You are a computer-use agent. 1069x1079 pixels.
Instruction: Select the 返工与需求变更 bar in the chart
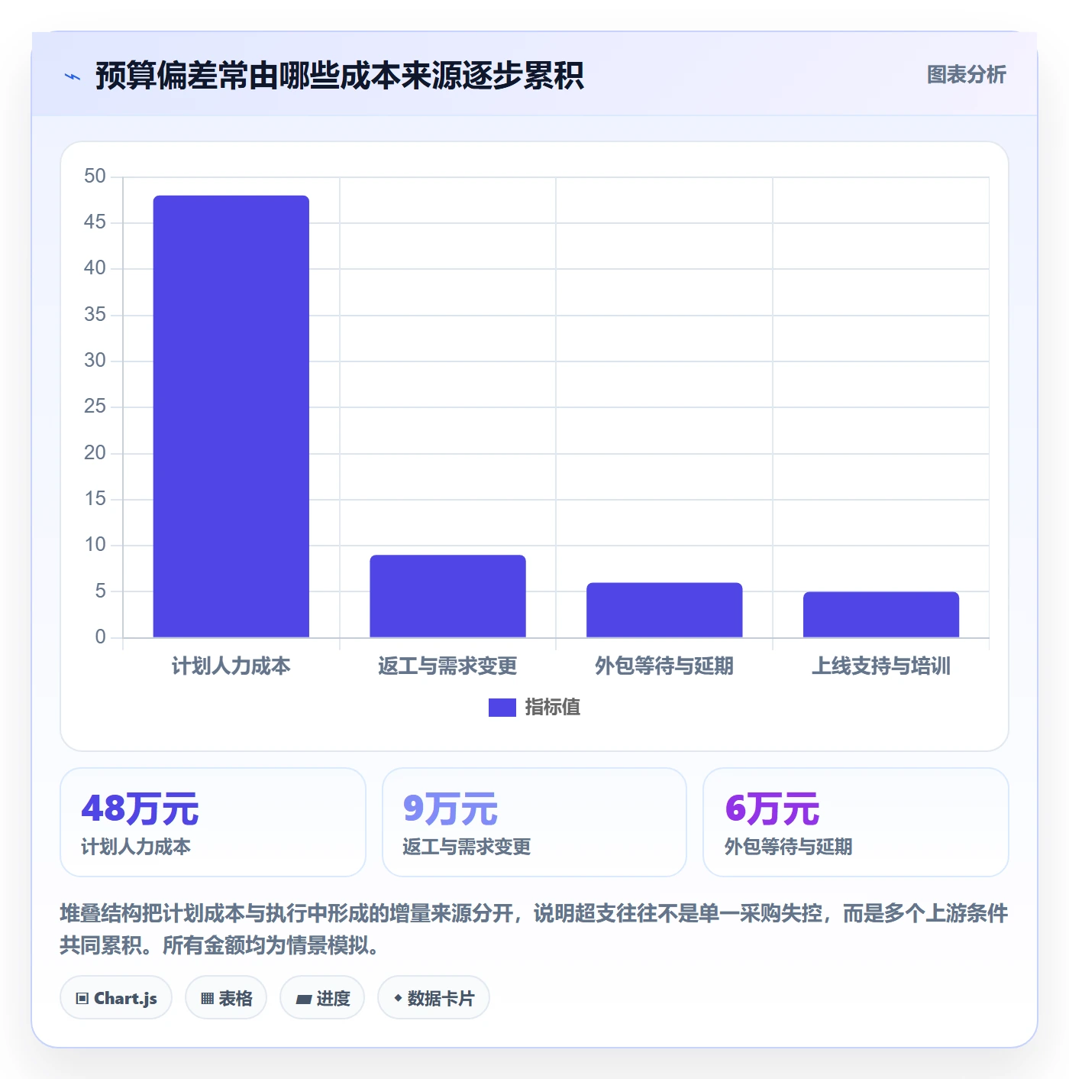coord(447,596)
